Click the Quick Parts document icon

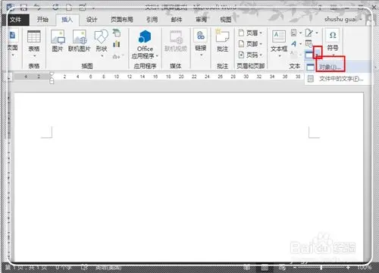[294, 33]
